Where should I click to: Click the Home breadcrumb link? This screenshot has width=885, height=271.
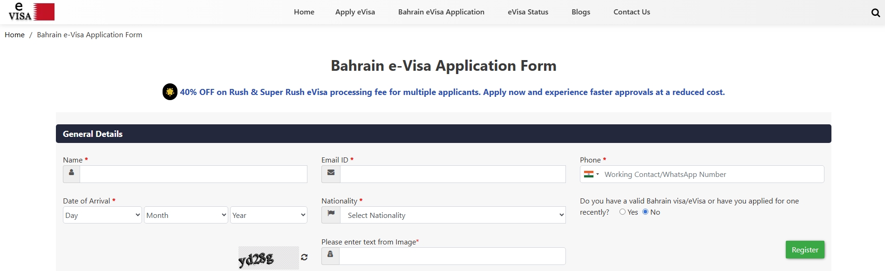point(14,35)
